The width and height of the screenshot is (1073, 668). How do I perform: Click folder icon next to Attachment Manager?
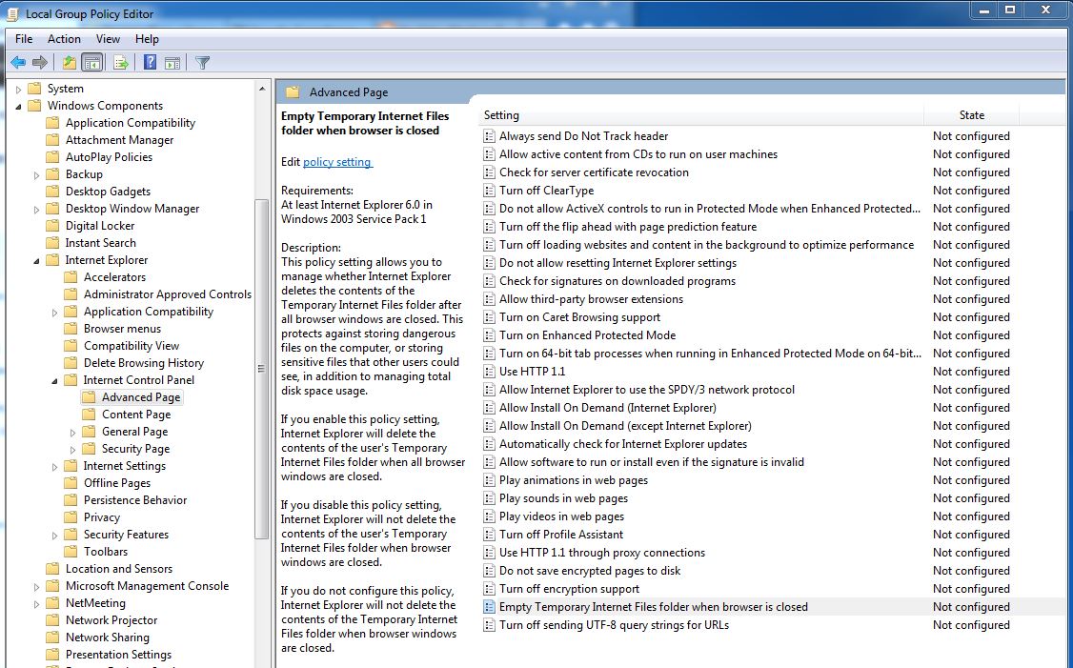coord(52,140)
